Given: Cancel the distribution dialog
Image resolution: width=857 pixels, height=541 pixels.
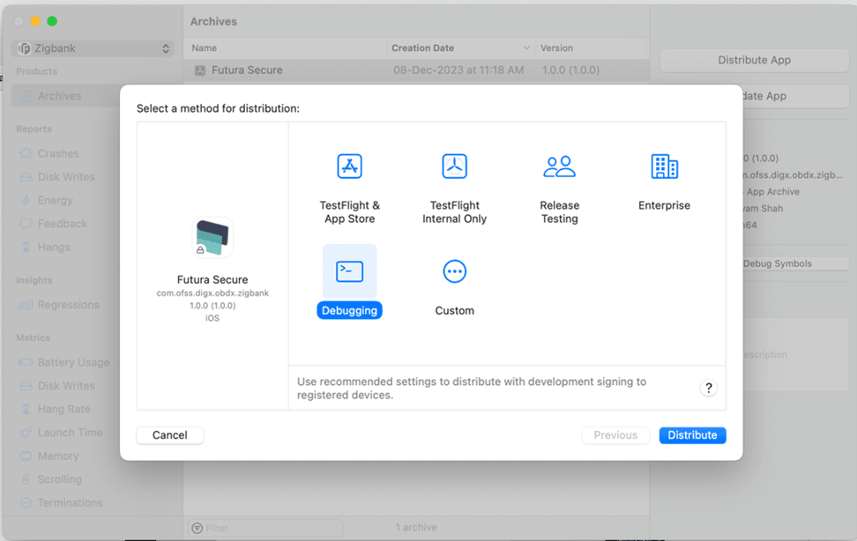Looking at the screenshot, I should point(170,435).
